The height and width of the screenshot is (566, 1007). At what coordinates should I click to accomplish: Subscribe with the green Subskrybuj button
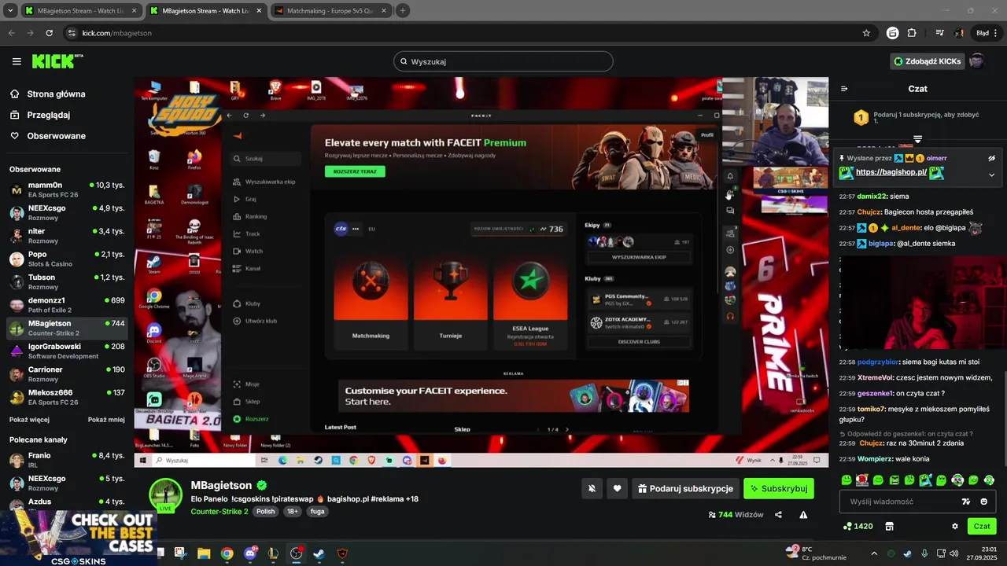click(779, 488)
